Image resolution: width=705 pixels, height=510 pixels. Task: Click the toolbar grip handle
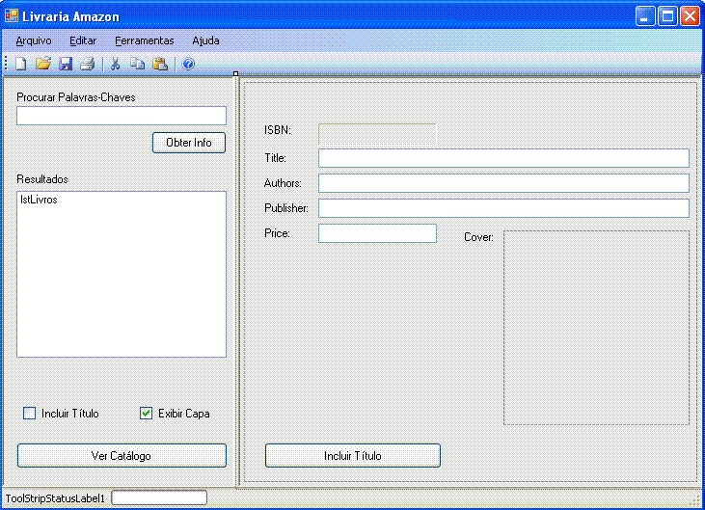click(6, 64)
